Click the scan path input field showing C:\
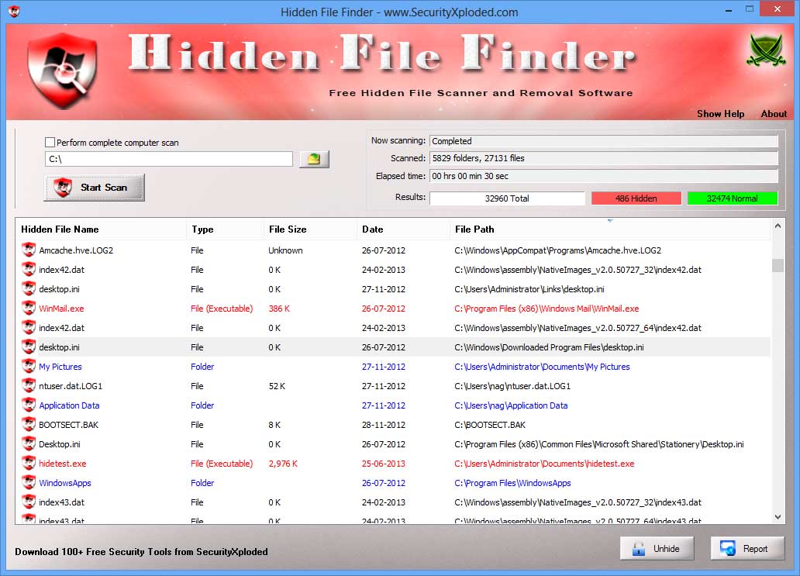This screenshot has width=800, height=576. 169,159
